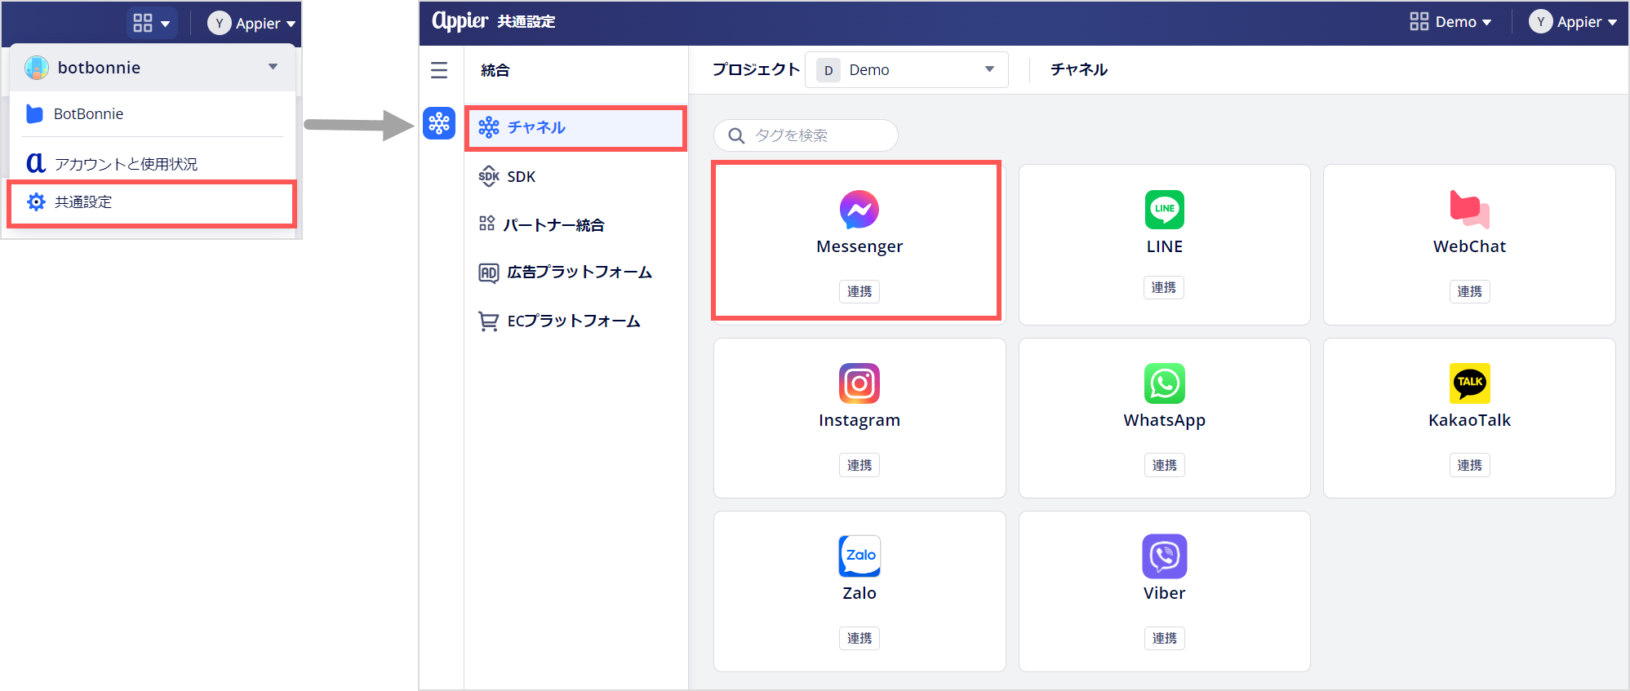Click 連携 button under Instagram
The width and height of the screenshot is (1630, 691).
(x=859, y=465)
